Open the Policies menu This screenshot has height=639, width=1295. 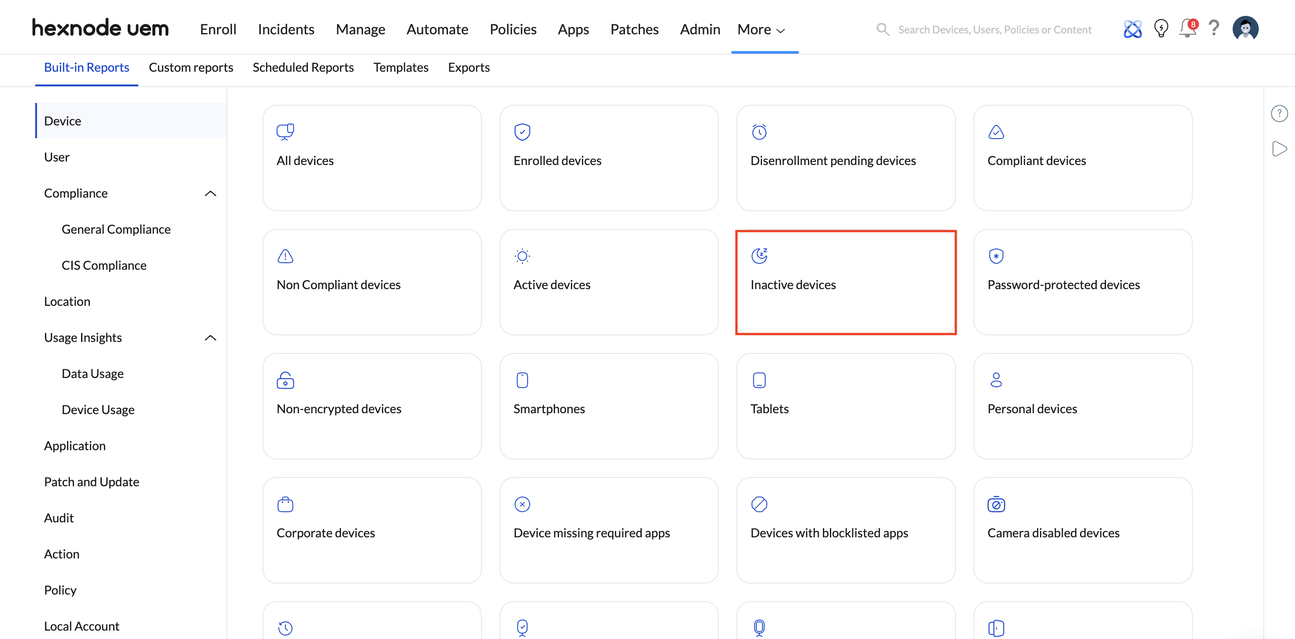click(x=513, y=29)
